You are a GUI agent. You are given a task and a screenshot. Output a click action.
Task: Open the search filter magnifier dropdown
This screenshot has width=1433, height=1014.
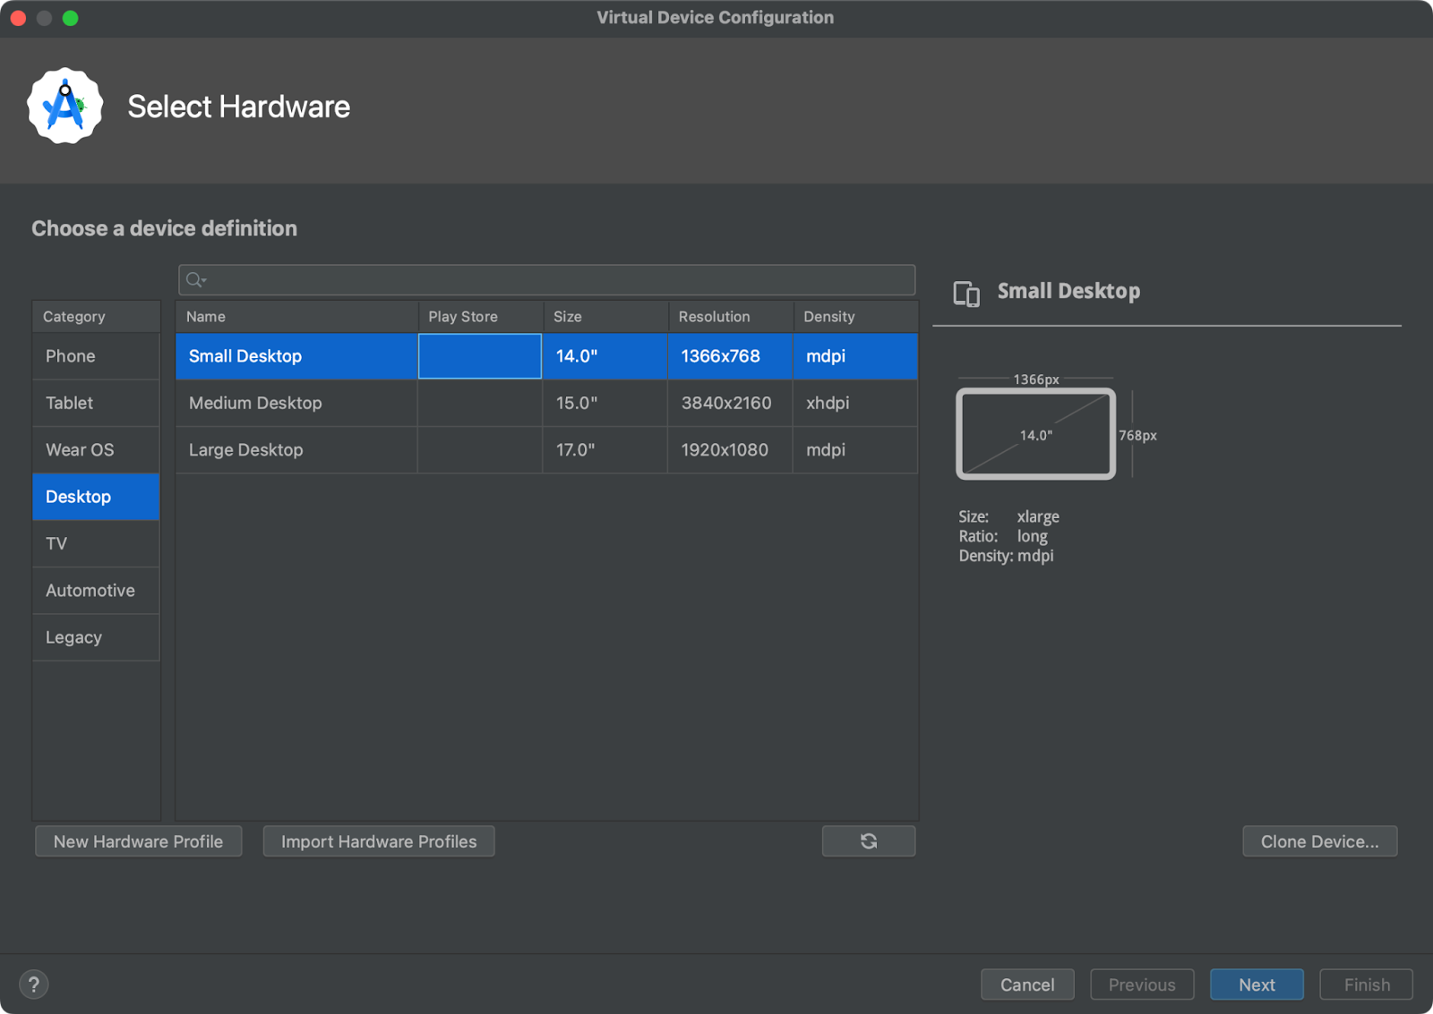194,279
